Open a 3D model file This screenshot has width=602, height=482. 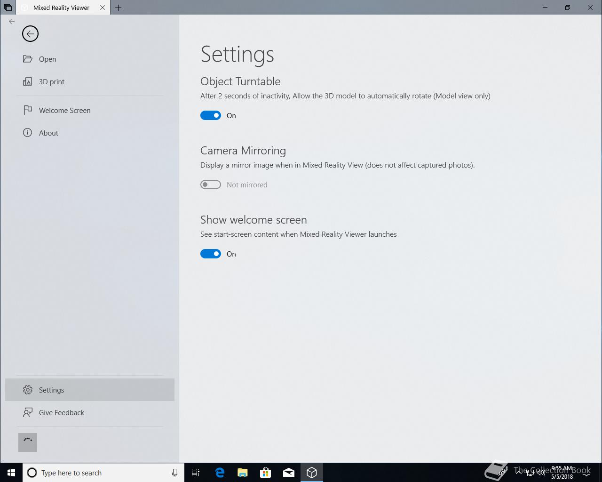coord(90,59)
